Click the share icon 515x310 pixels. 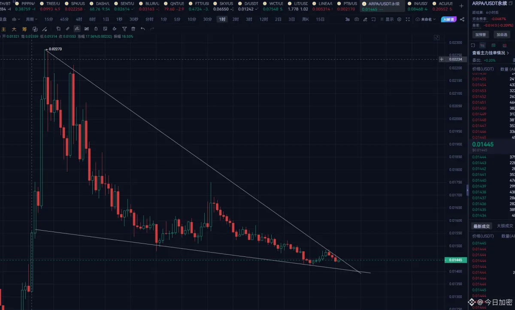[462, 19]
